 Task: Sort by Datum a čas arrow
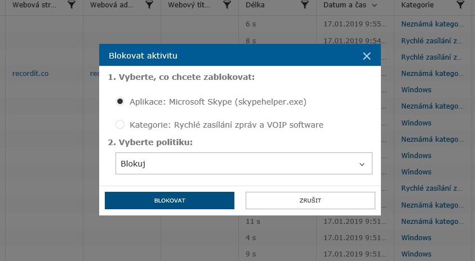[x=375, y=5]
